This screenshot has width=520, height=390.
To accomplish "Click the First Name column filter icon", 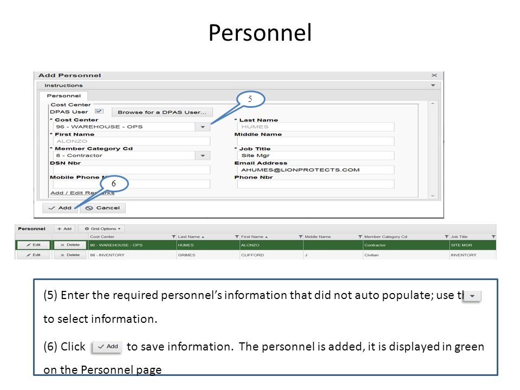I will coord(301,237).
